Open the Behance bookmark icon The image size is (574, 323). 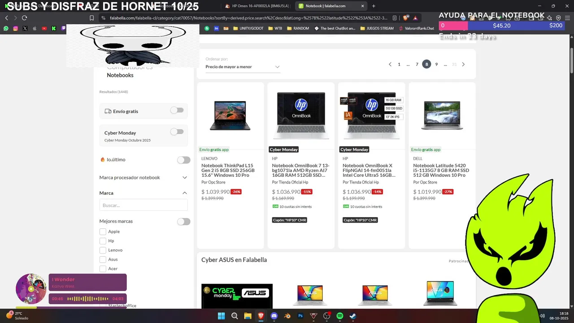216,28
